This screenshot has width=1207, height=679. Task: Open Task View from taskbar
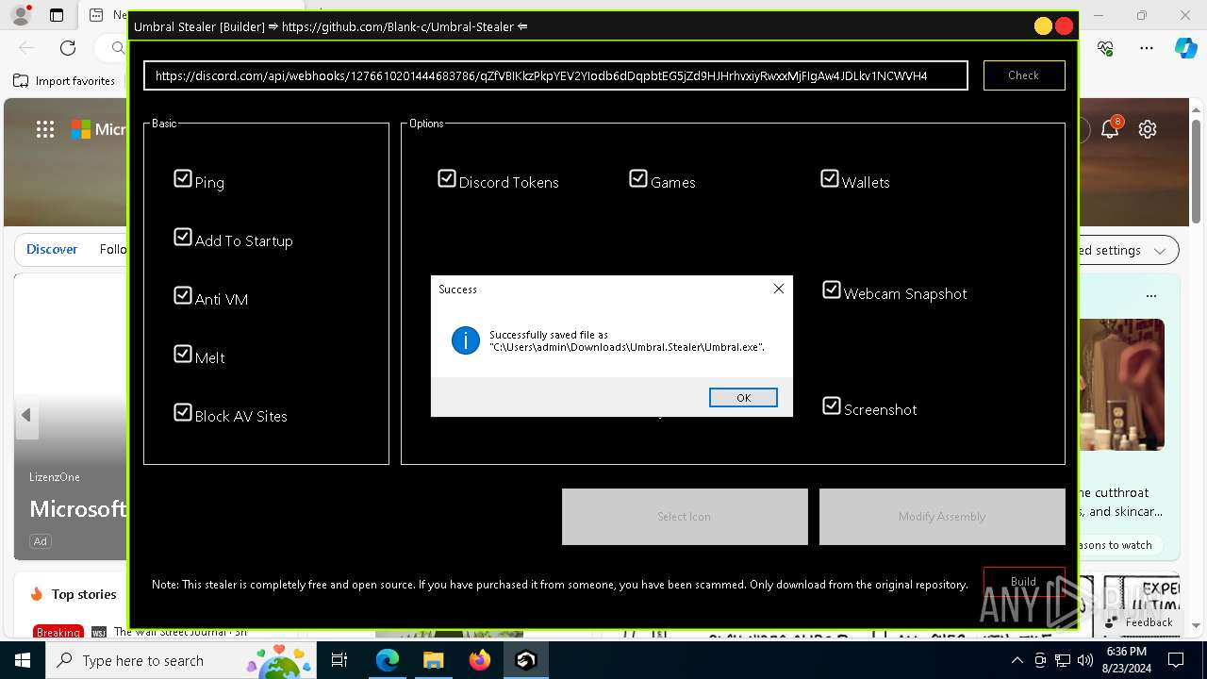339,660
